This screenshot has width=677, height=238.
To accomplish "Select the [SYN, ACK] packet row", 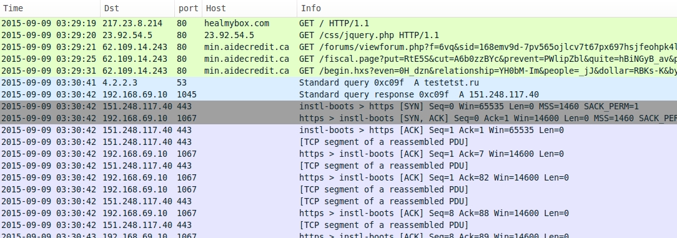I will point(338,118).
